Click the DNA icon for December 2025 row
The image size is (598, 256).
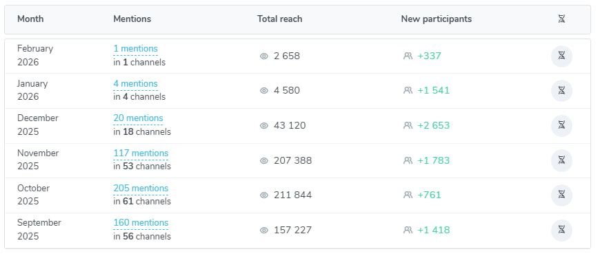tap(561, 125)
